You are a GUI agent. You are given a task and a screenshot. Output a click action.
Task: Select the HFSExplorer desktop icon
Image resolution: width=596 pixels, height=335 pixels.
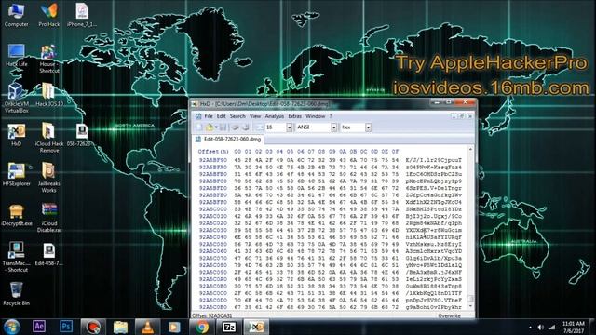(17, 175)
